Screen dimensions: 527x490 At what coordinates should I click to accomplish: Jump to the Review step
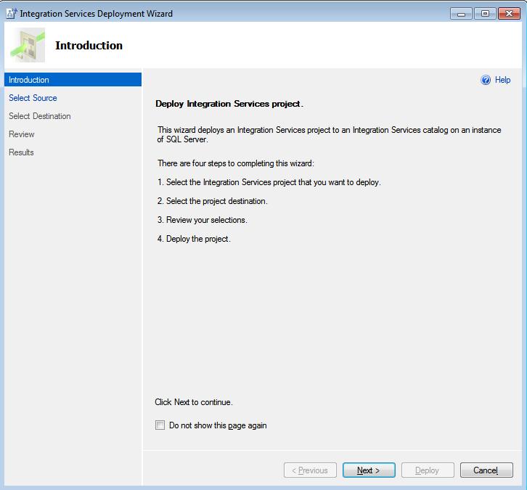point(22,134)
